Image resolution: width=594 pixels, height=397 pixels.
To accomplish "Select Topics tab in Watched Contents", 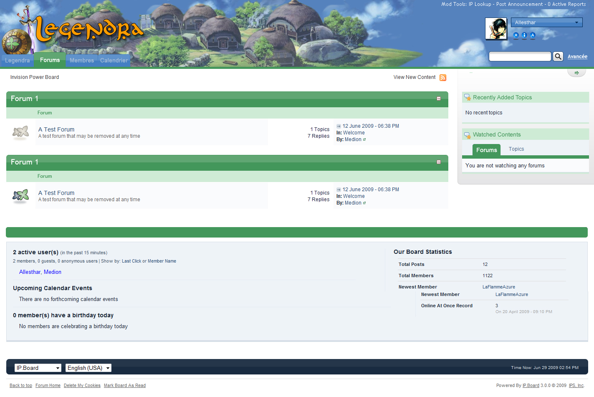I will 516,149.
